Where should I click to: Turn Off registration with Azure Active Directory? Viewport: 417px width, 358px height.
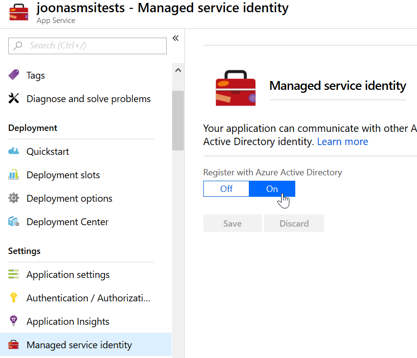coord(226,189)
